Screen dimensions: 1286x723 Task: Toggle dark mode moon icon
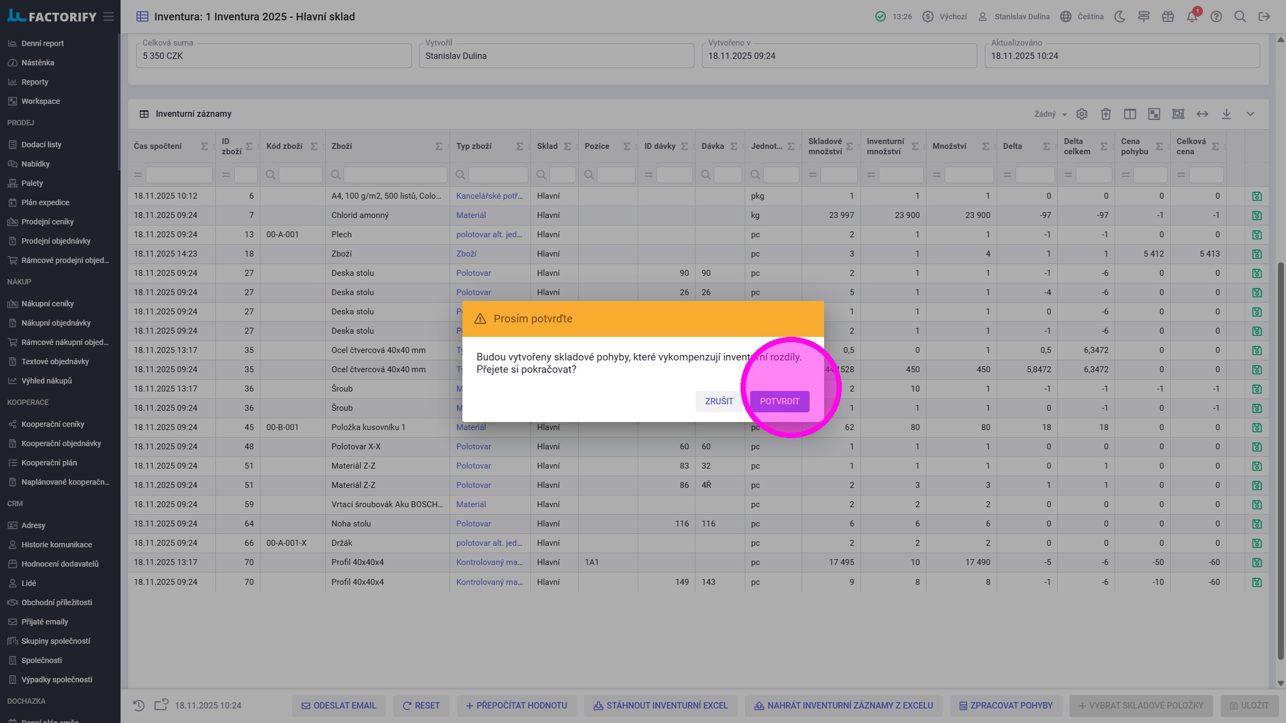point(1119,17)
